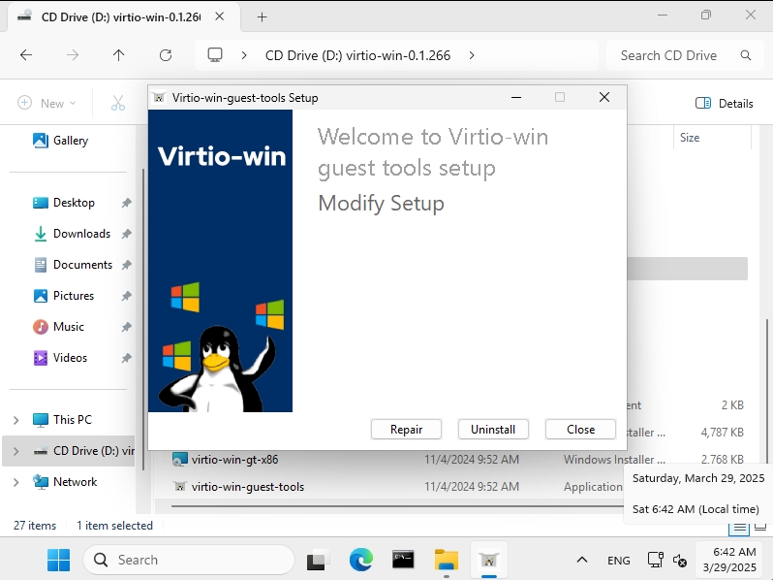Select the virtio-win-gt-x86 file
The width and height of the screenshot is (773, 580).
coord(234,460)
